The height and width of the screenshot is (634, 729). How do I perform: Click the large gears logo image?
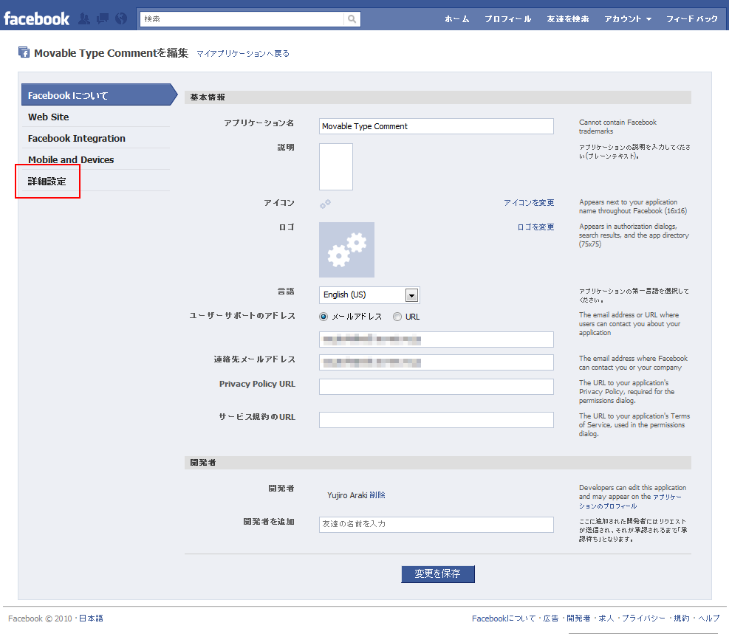pos(346,249)
